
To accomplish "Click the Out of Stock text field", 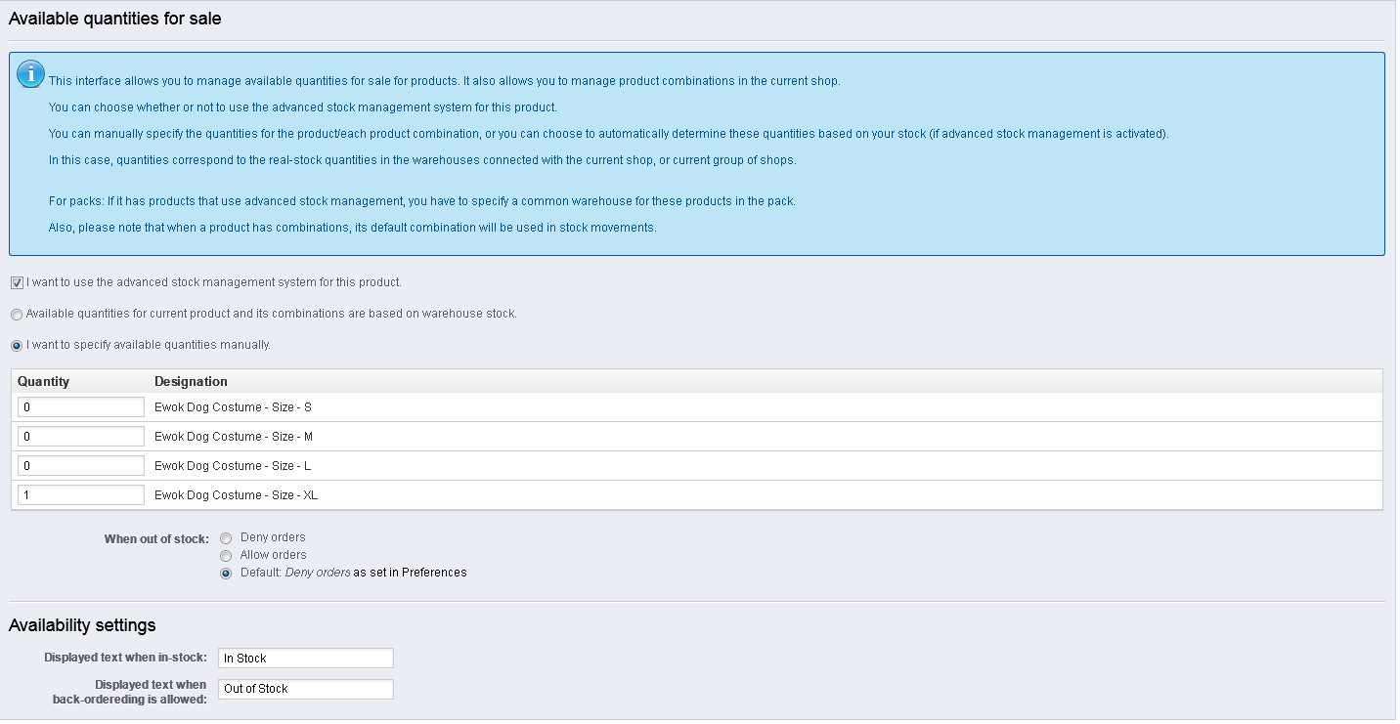I will pyautogui.click(x=306, y=689).
